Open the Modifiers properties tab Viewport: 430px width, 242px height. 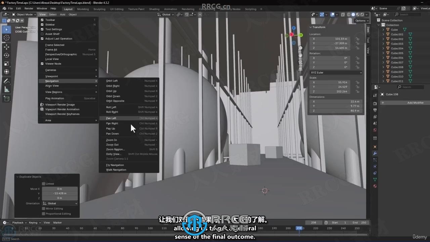click(x=375, y=153)
